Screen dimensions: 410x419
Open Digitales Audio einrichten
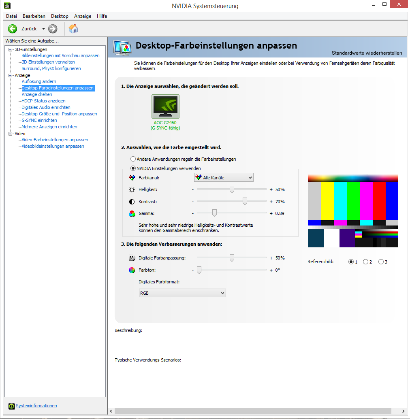46,107
